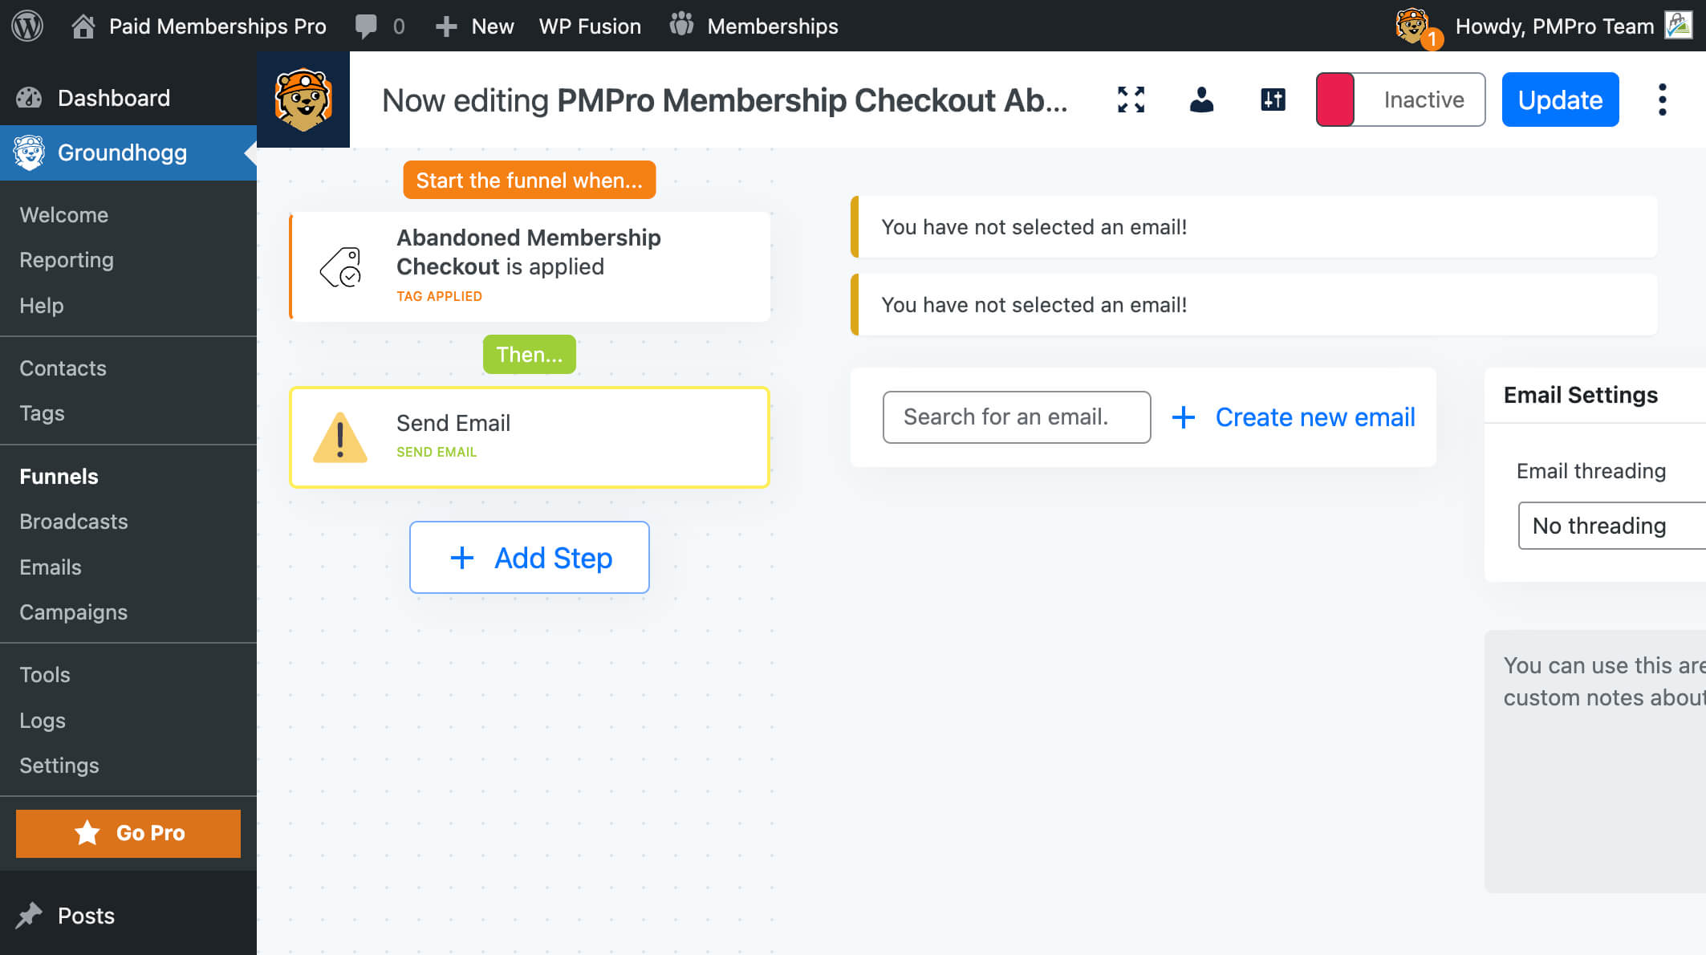Click the search for an email input field
Screen dimensions: 1706x955
pyautogui.click(x=1016, y=417)
